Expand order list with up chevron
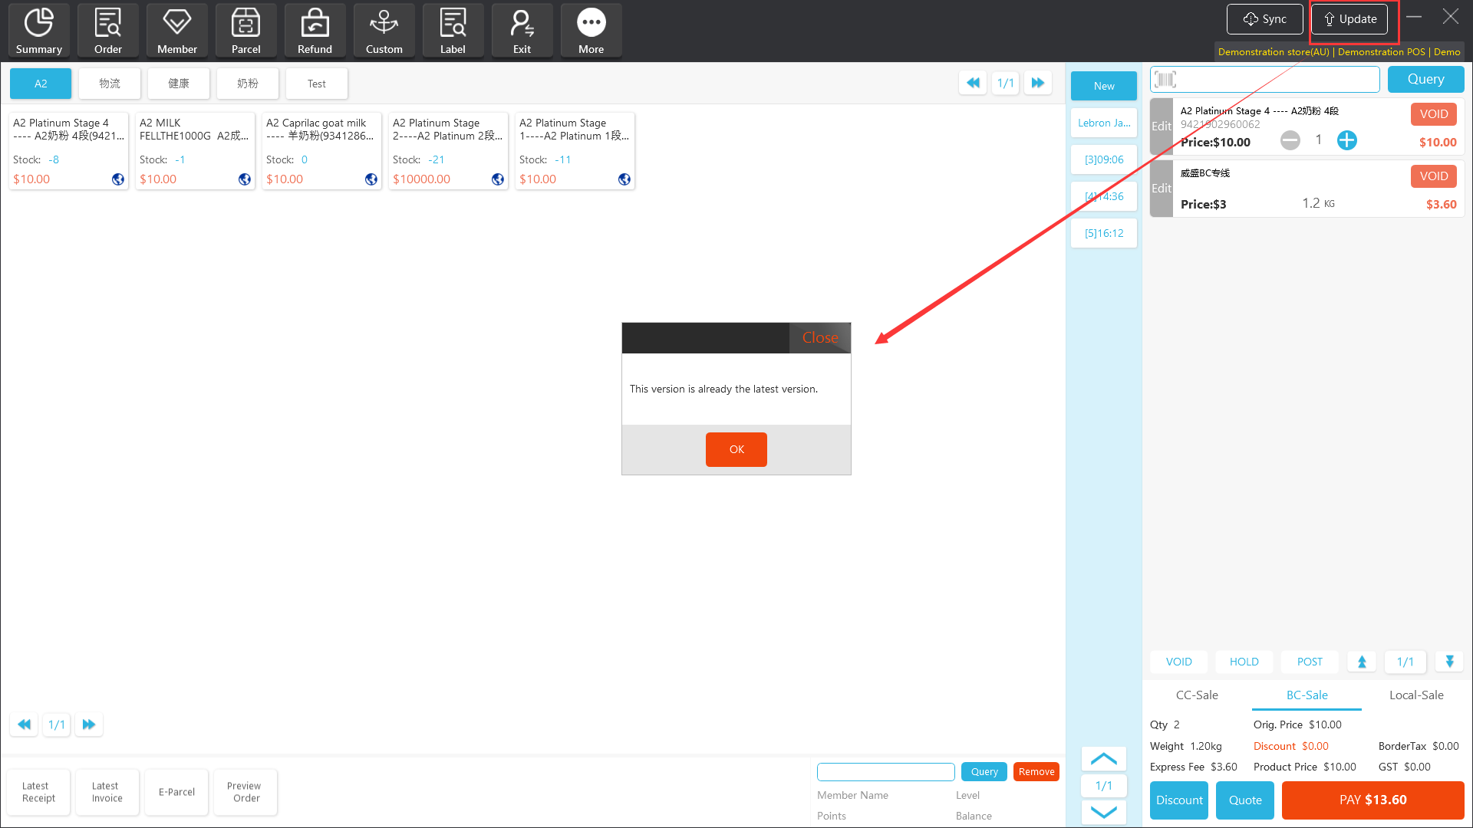The height and width of the screenshot is (828, 1473). coord(1103,759)
